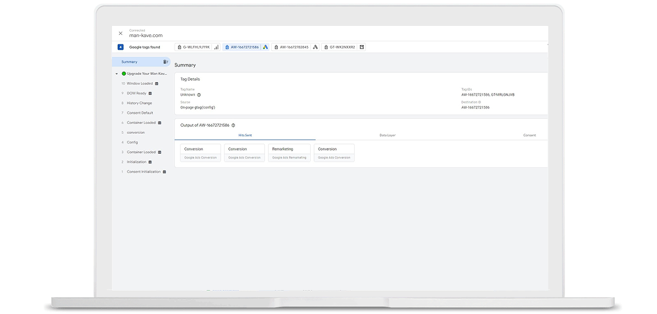Open the info icon beside Unknown tag name
Image resolution: width=657 pixels, height=314 pixels.
pyautogui.click(x=199, y=95)
